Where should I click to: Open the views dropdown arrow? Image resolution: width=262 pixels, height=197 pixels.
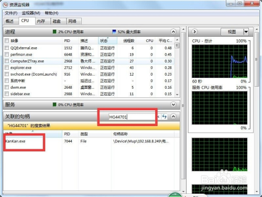click(x=246, y=32)
